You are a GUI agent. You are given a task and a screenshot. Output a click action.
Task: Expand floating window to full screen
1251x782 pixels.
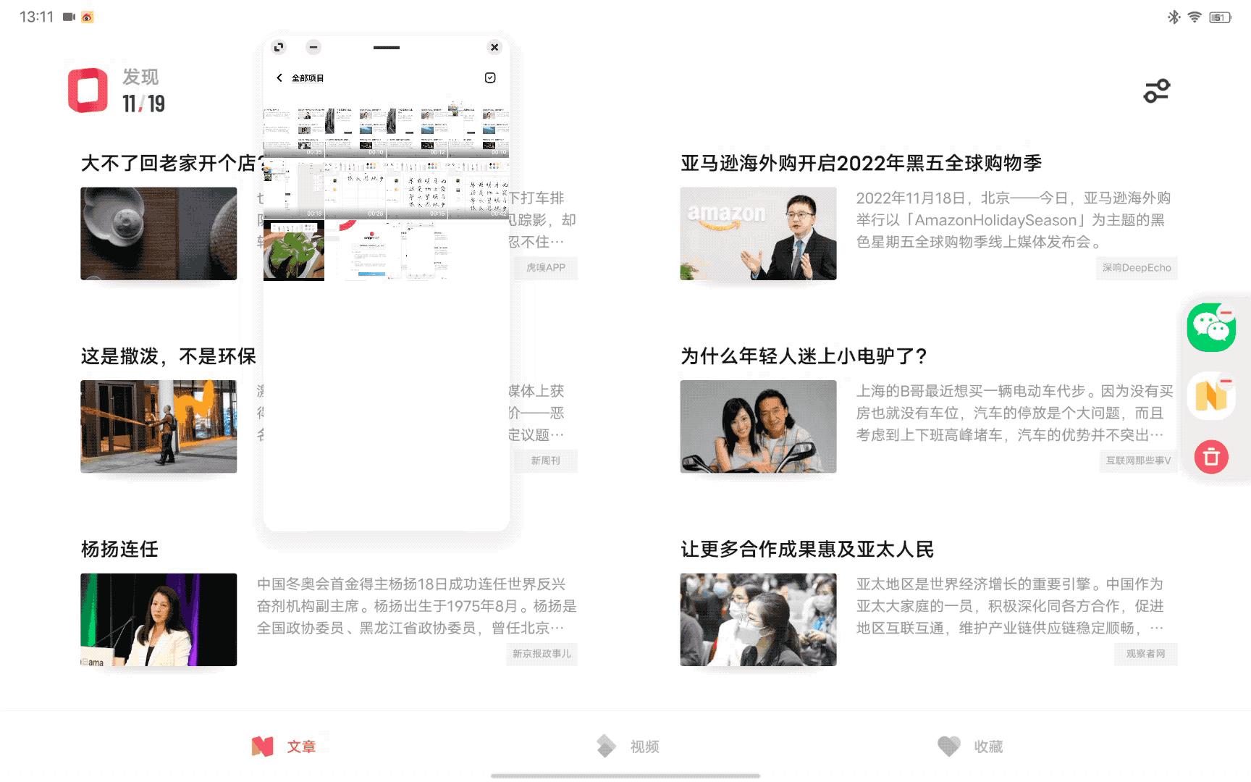click(279, 47)
